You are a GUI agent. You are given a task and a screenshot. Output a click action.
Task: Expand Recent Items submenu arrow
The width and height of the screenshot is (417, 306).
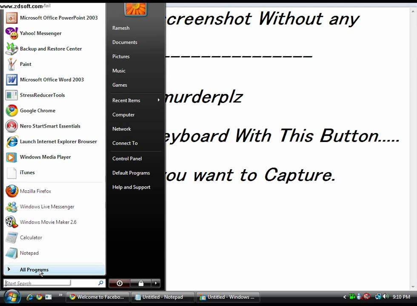(x=158, y=100)
